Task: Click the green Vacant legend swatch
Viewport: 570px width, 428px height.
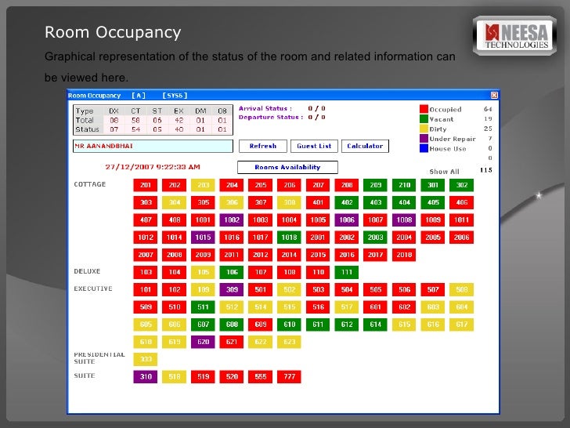Action: click(x=424, y=119)
